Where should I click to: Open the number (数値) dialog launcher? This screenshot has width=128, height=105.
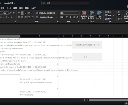pyautogui.click(x=79, y=22)
